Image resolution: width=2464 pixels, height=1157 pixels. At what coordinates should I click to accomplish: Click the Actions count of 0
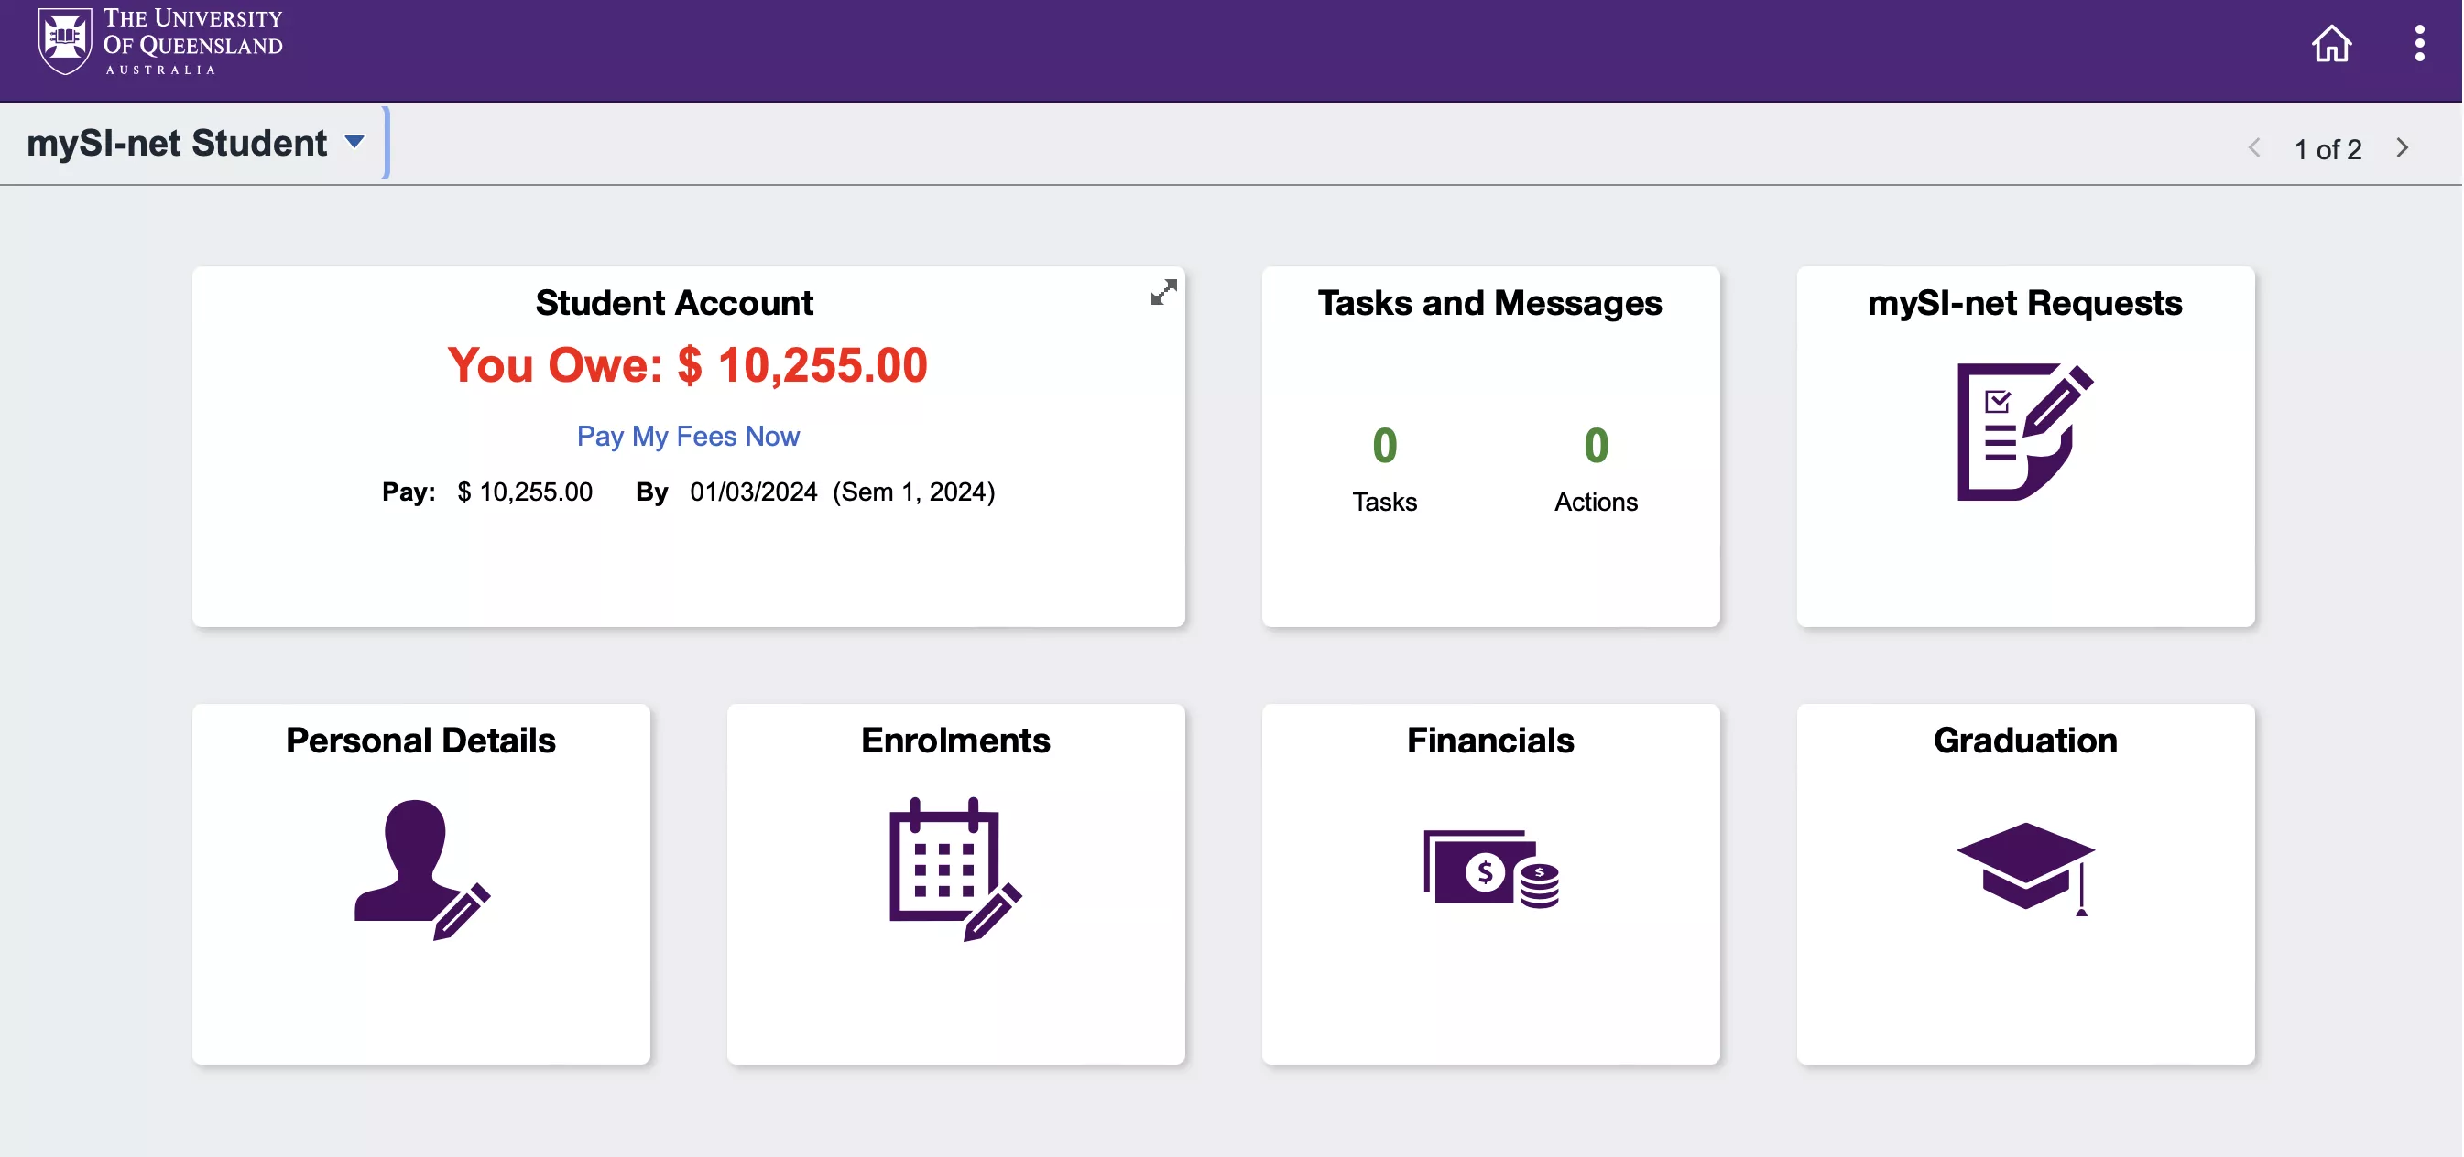tap(1596, 446)
